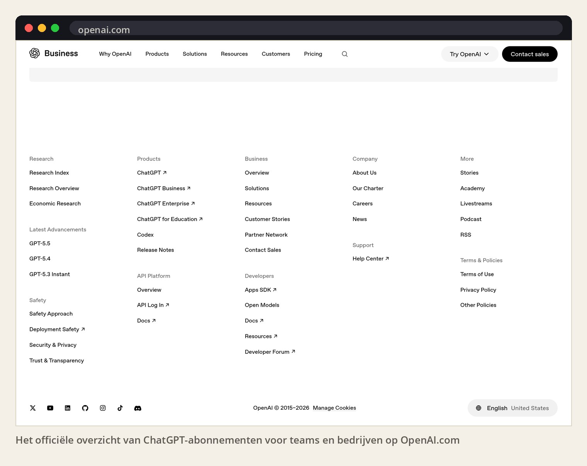
Task: Open Safety Approach link
Action: click(x=51, y=314)
